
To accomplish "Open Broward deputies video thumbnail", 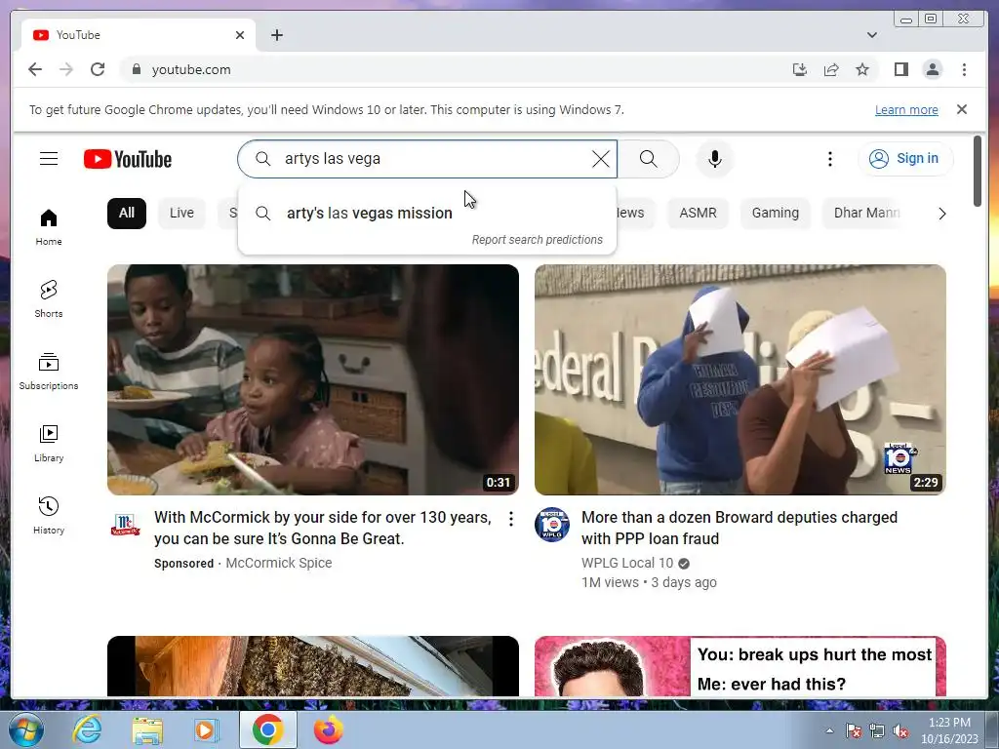I will 740,379.
